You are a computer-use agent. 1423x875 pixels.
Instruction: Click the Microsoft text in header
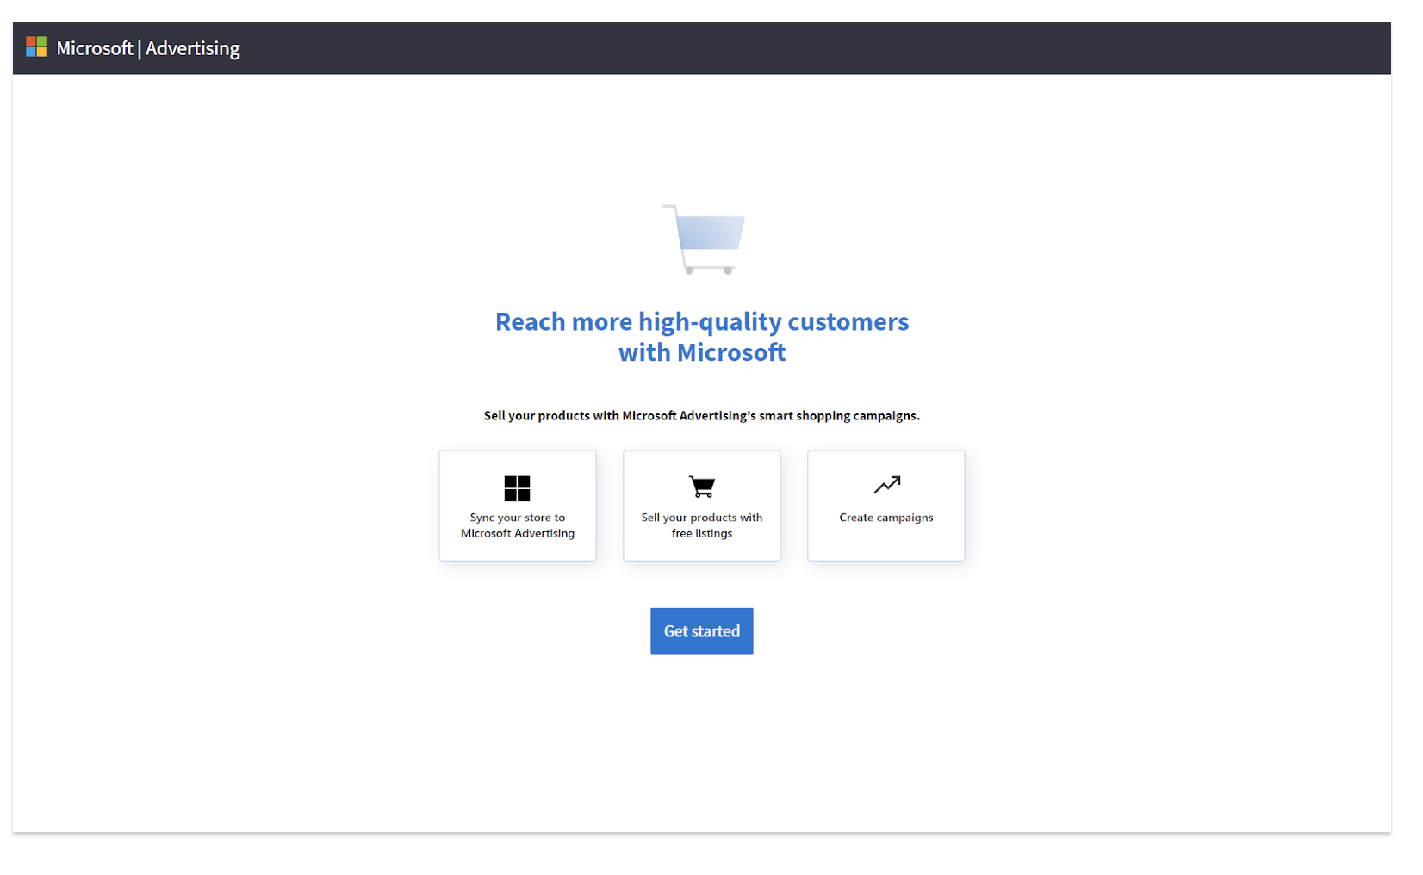95,48
